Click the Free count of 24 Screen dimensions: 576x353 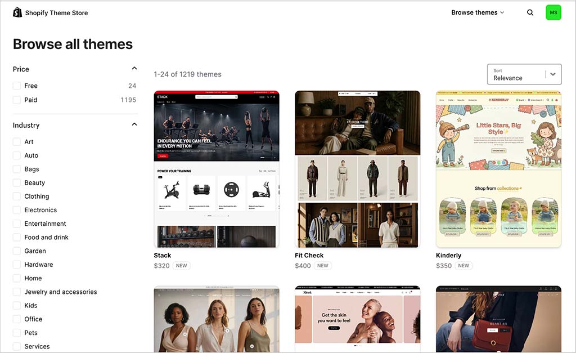click(x=132, y=86)
